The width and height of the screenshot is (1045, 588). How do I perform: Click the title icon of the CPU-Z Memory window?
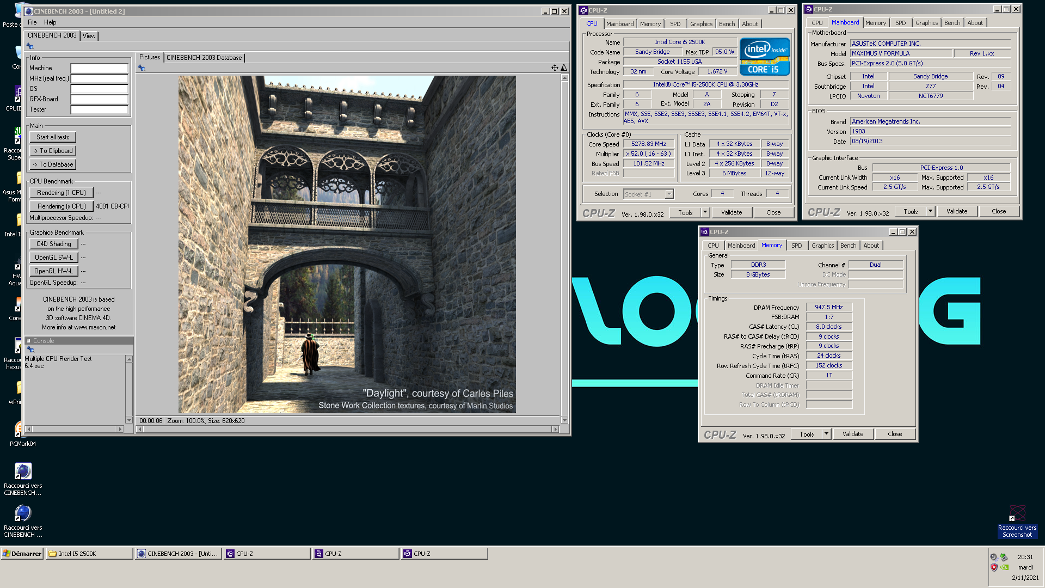click(705, 232)
